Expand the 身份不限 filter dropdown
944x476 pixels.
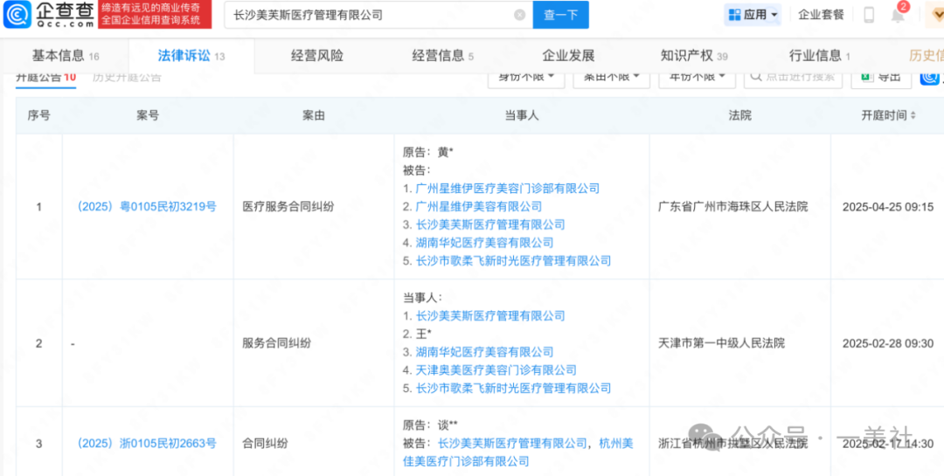coord(525,77)
